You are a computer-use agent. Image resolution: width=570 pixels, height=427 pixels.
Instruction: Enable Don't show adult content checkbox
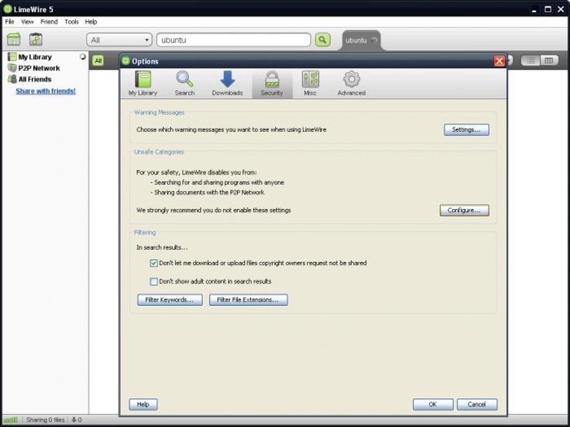coord(154,282)
